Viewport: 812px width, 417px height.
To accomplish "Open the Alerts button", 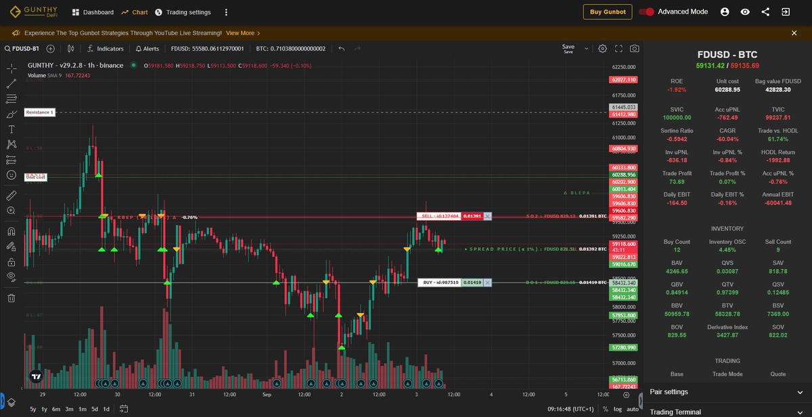I will click(x=148, y=49).
